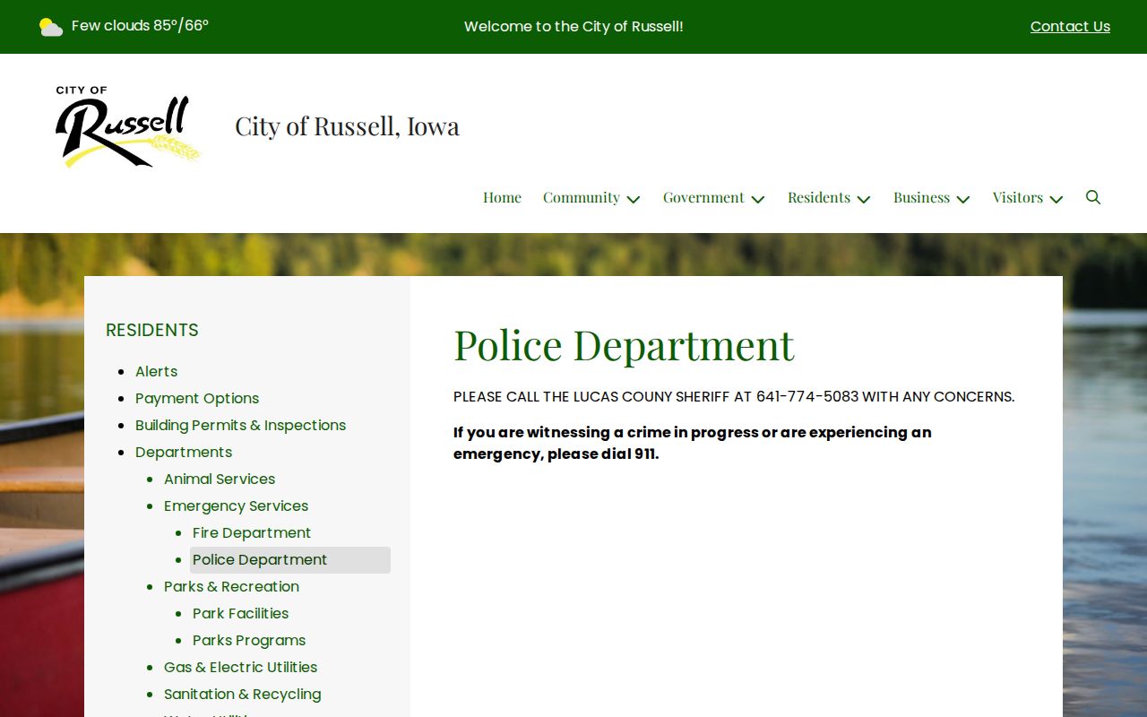Screen dimensions: 1147x717
Task: Open the Business menu item
Action: pos(921,197)
